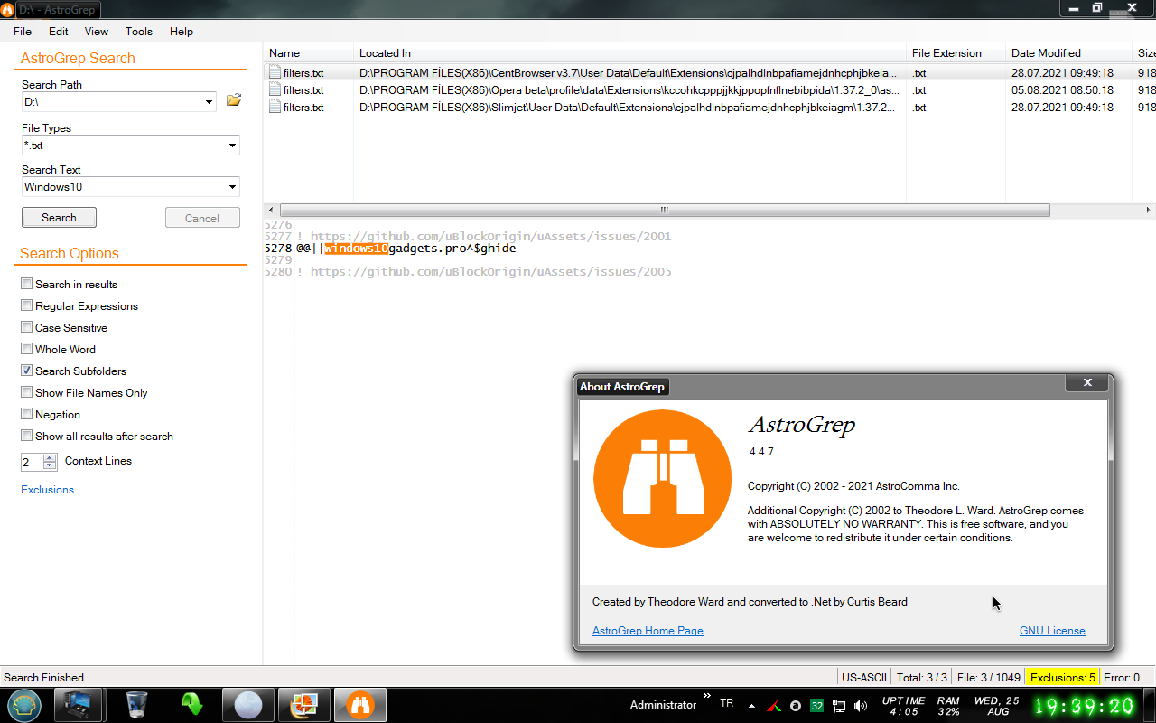Open AstroGrep Home Page link
Viewport: 1156px width, 723px height.
point(648,631)
